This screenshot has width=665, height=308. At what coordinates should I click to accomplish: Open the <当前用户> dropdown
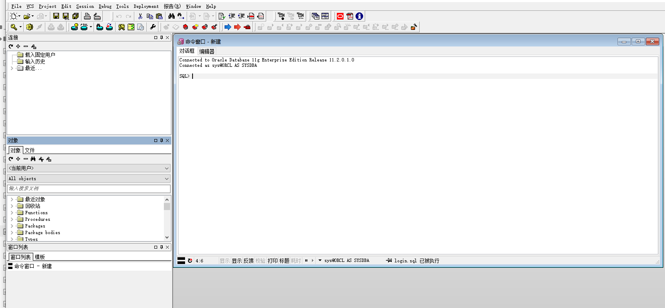click(x=89, y=168)
